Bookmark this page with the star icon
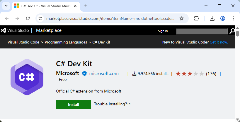This screenshot has width=240, height=122. click(181, 18)
